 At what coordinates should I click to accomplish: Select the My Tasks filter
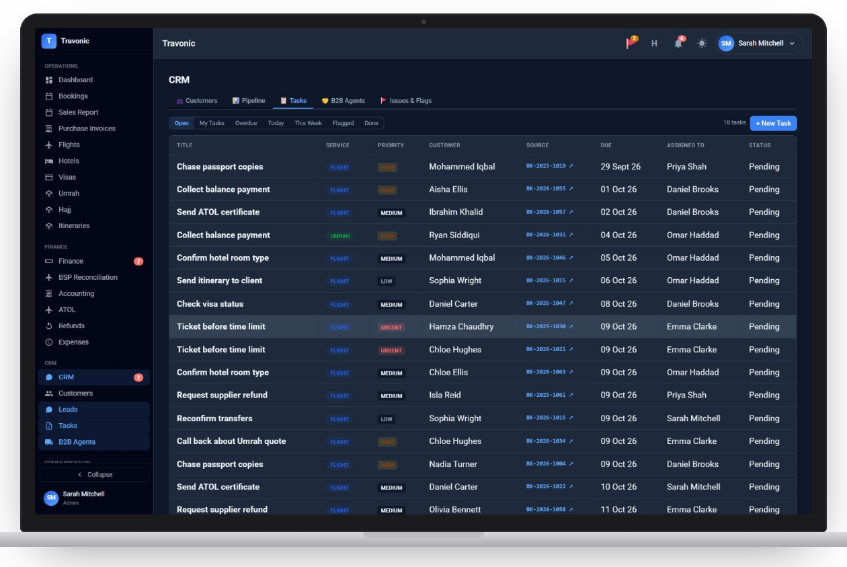212,123
